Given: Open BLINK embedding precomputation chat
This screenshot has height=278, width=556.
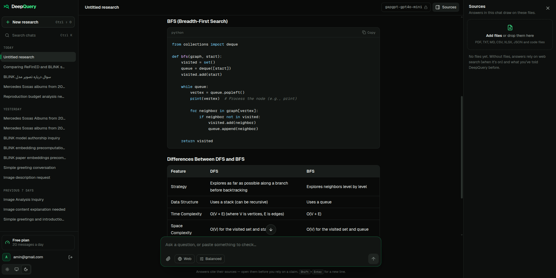Looking at the screenshot, I should [38, 148].
